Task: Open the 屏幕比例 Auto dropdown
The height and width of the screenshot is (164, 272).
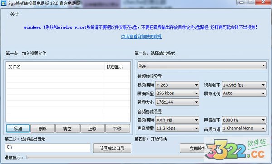Action: point(244,93)
